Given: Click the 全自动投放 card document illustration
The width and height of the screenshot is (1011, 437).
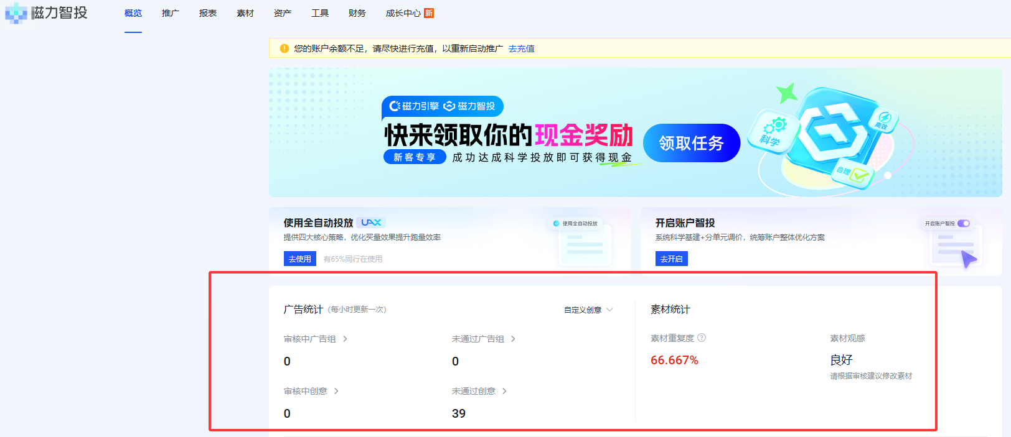Looking at the screenshot, I should (585, 246).
